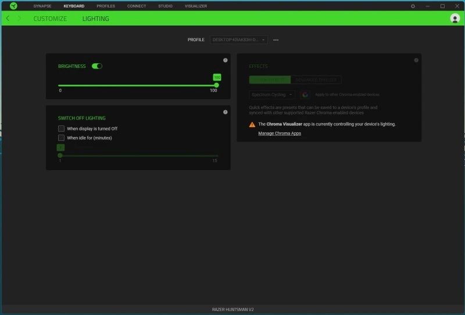Open profile options three-dot menu
The height and width of the screenshot is (315, 465).
click(x=276, y=40)
